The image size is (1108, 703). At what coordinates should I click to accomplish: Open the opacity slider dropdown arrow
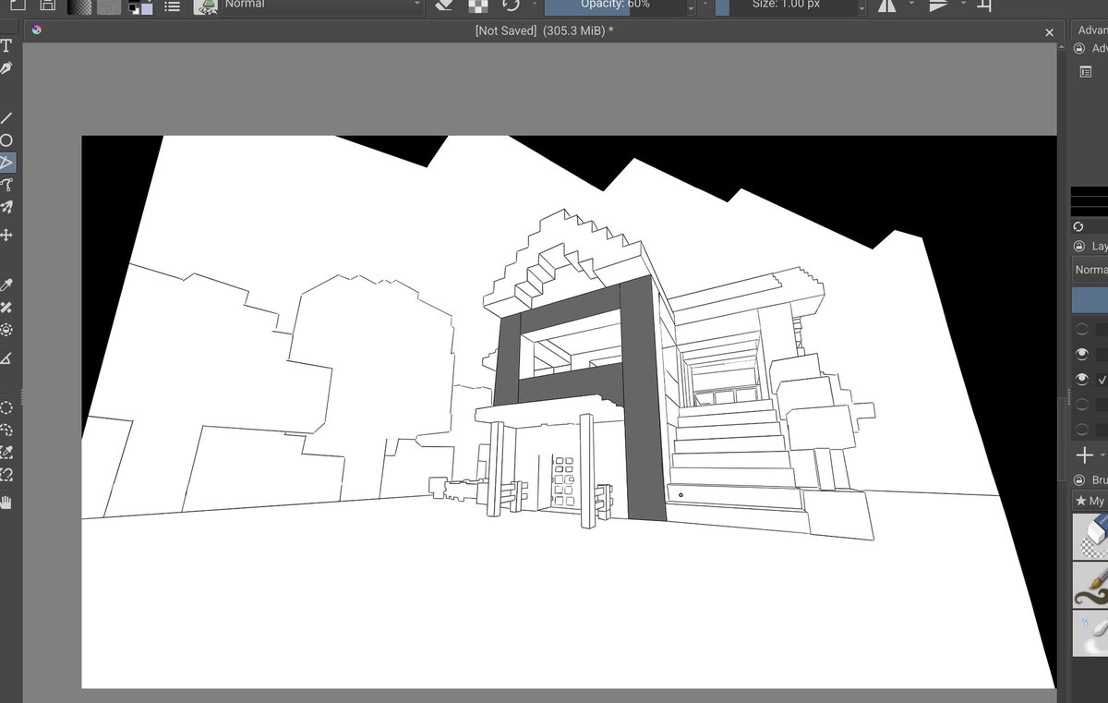(x=691, y=6)
